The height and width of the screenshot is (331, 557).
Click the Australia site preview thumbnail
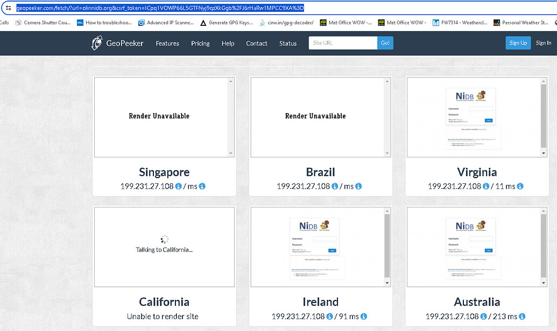(474, 247)
